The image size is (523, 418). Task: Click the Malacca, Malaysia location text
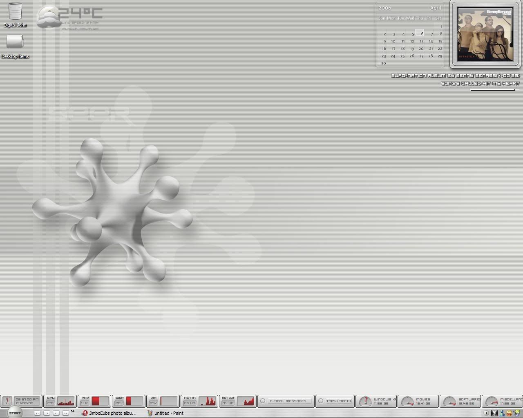(x=79, y=29)
